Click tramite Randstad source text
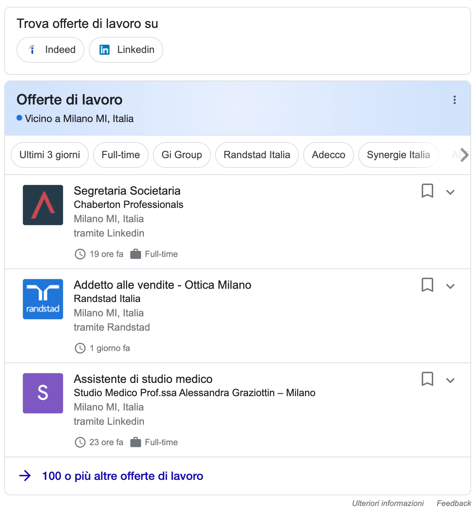The width and height of the screenshot is (474, 511). [x=112, y=327]
